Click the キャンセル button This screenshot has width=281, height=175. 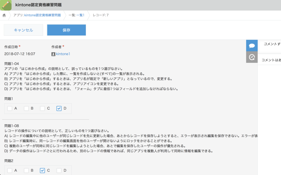click(x=24, y=30)
